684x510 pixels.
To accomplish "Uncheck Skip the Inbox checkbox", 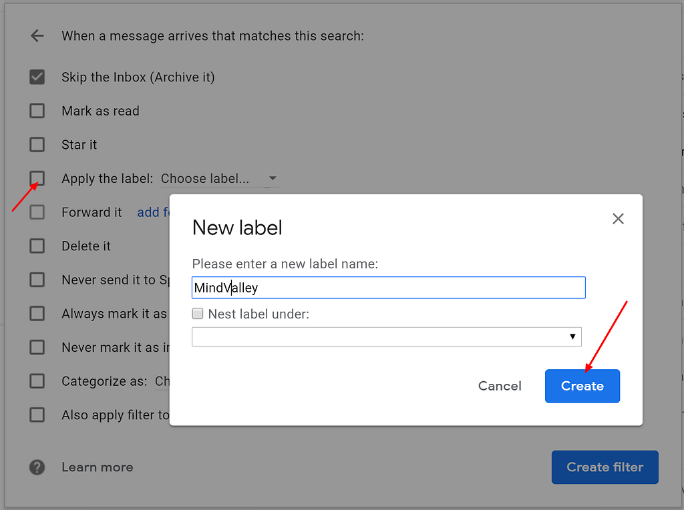I will pyautogui.click(x=37, y=77).
